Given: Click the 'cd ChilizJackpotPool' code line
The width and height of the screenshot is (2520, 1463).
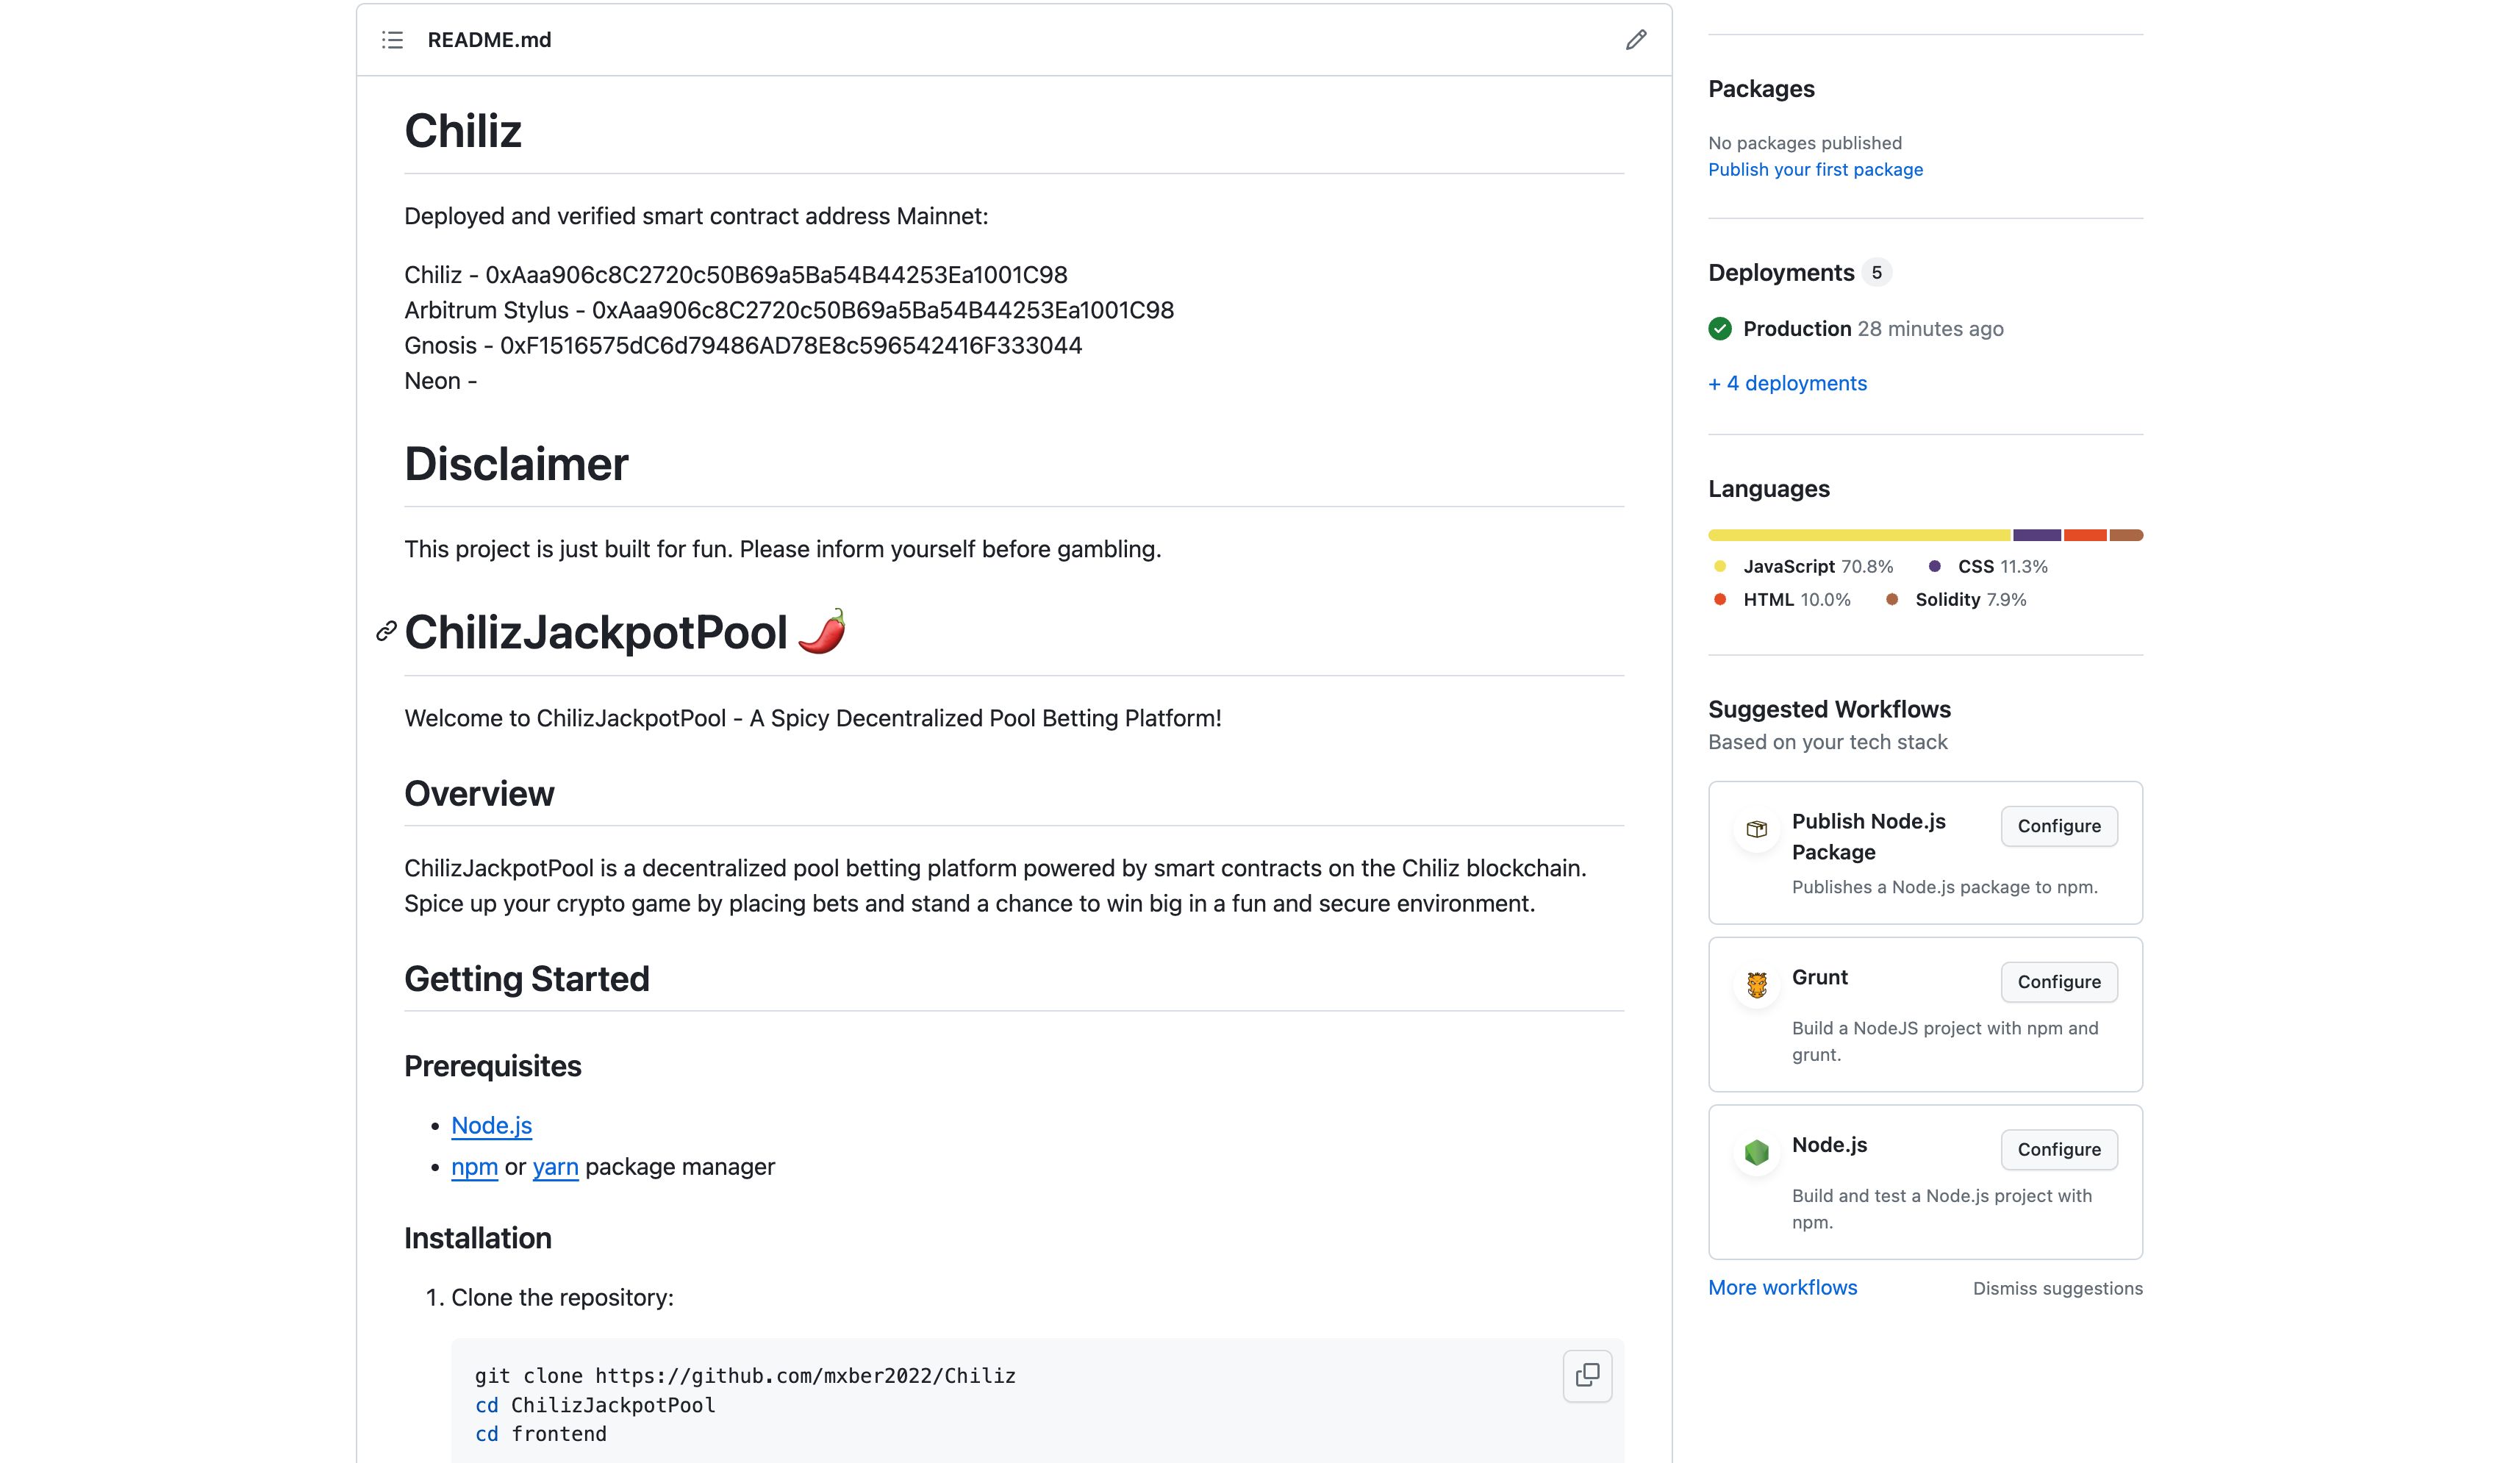Looking at the screenshot, I should point(595,1405).
